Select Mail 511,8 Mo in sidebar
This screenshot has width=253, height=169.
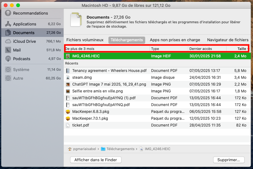[32, 50]
